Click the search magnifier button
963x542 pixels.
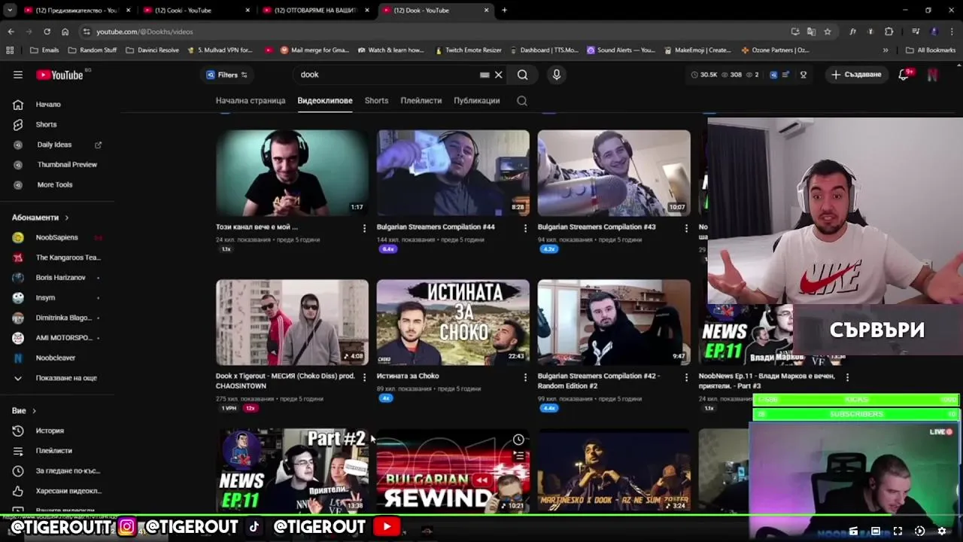pos(522,75)
